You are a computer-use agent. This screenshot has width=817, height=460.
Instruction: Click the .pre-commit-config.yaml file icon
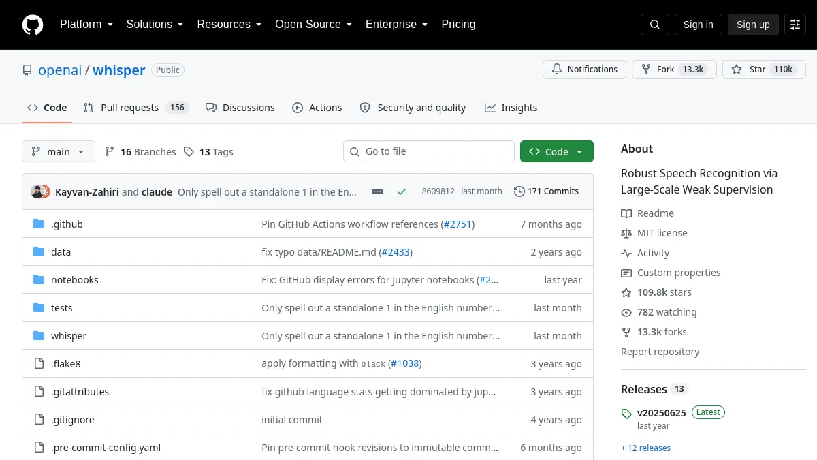tap(39, 448)
